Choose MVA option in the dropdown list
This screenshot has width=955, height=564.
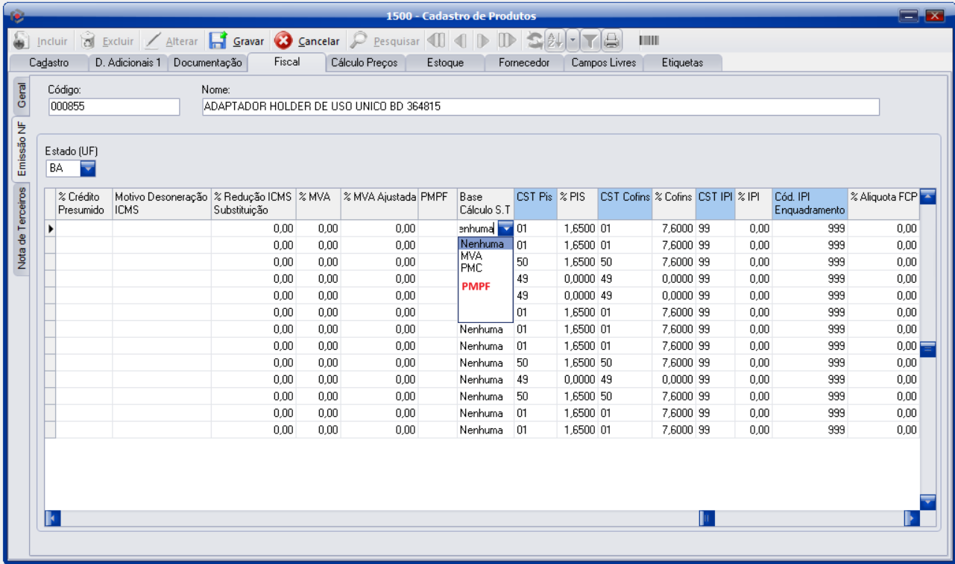point(471,256)
